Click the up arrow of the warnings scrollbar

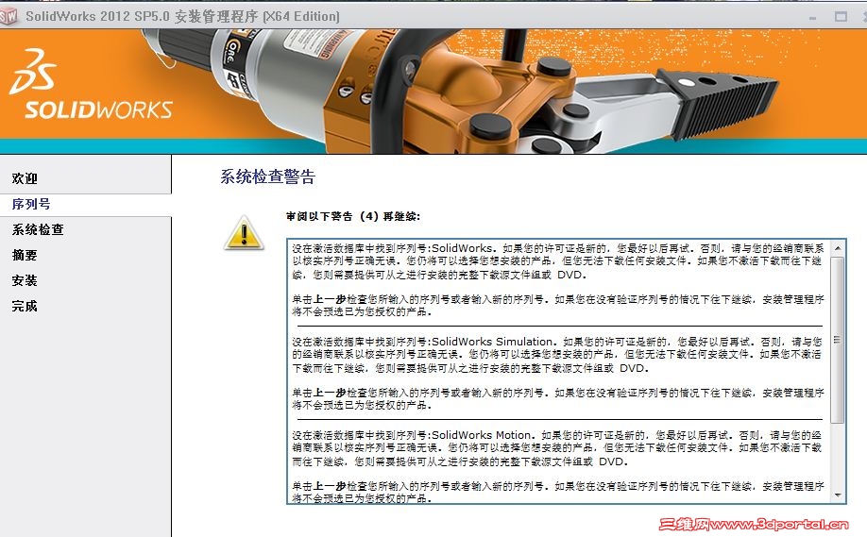(839, 248)
